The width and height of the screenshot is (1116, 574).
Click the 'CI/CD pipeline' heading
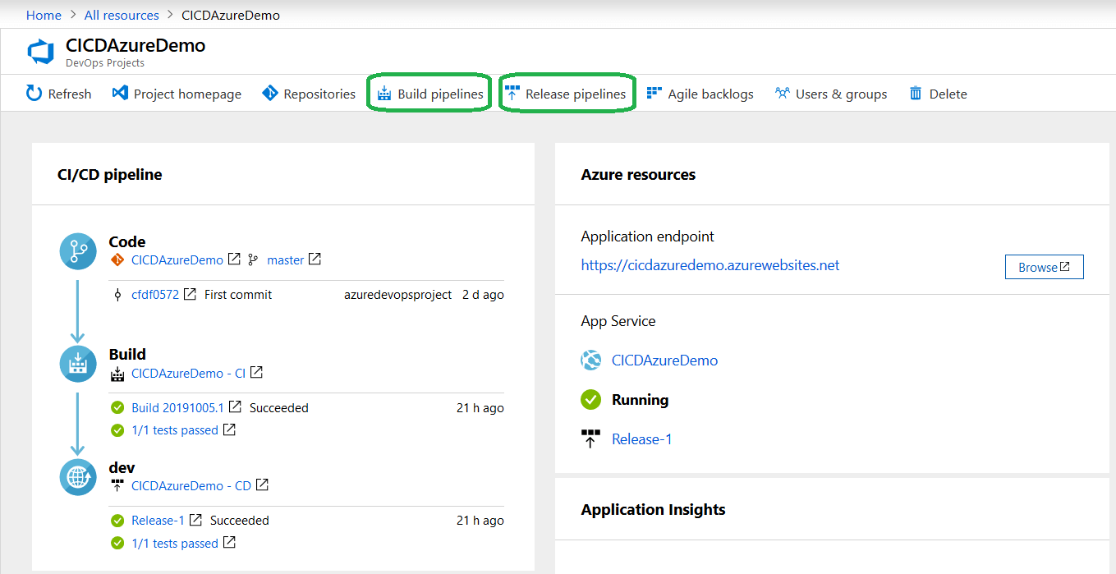(x=110, y=175)
